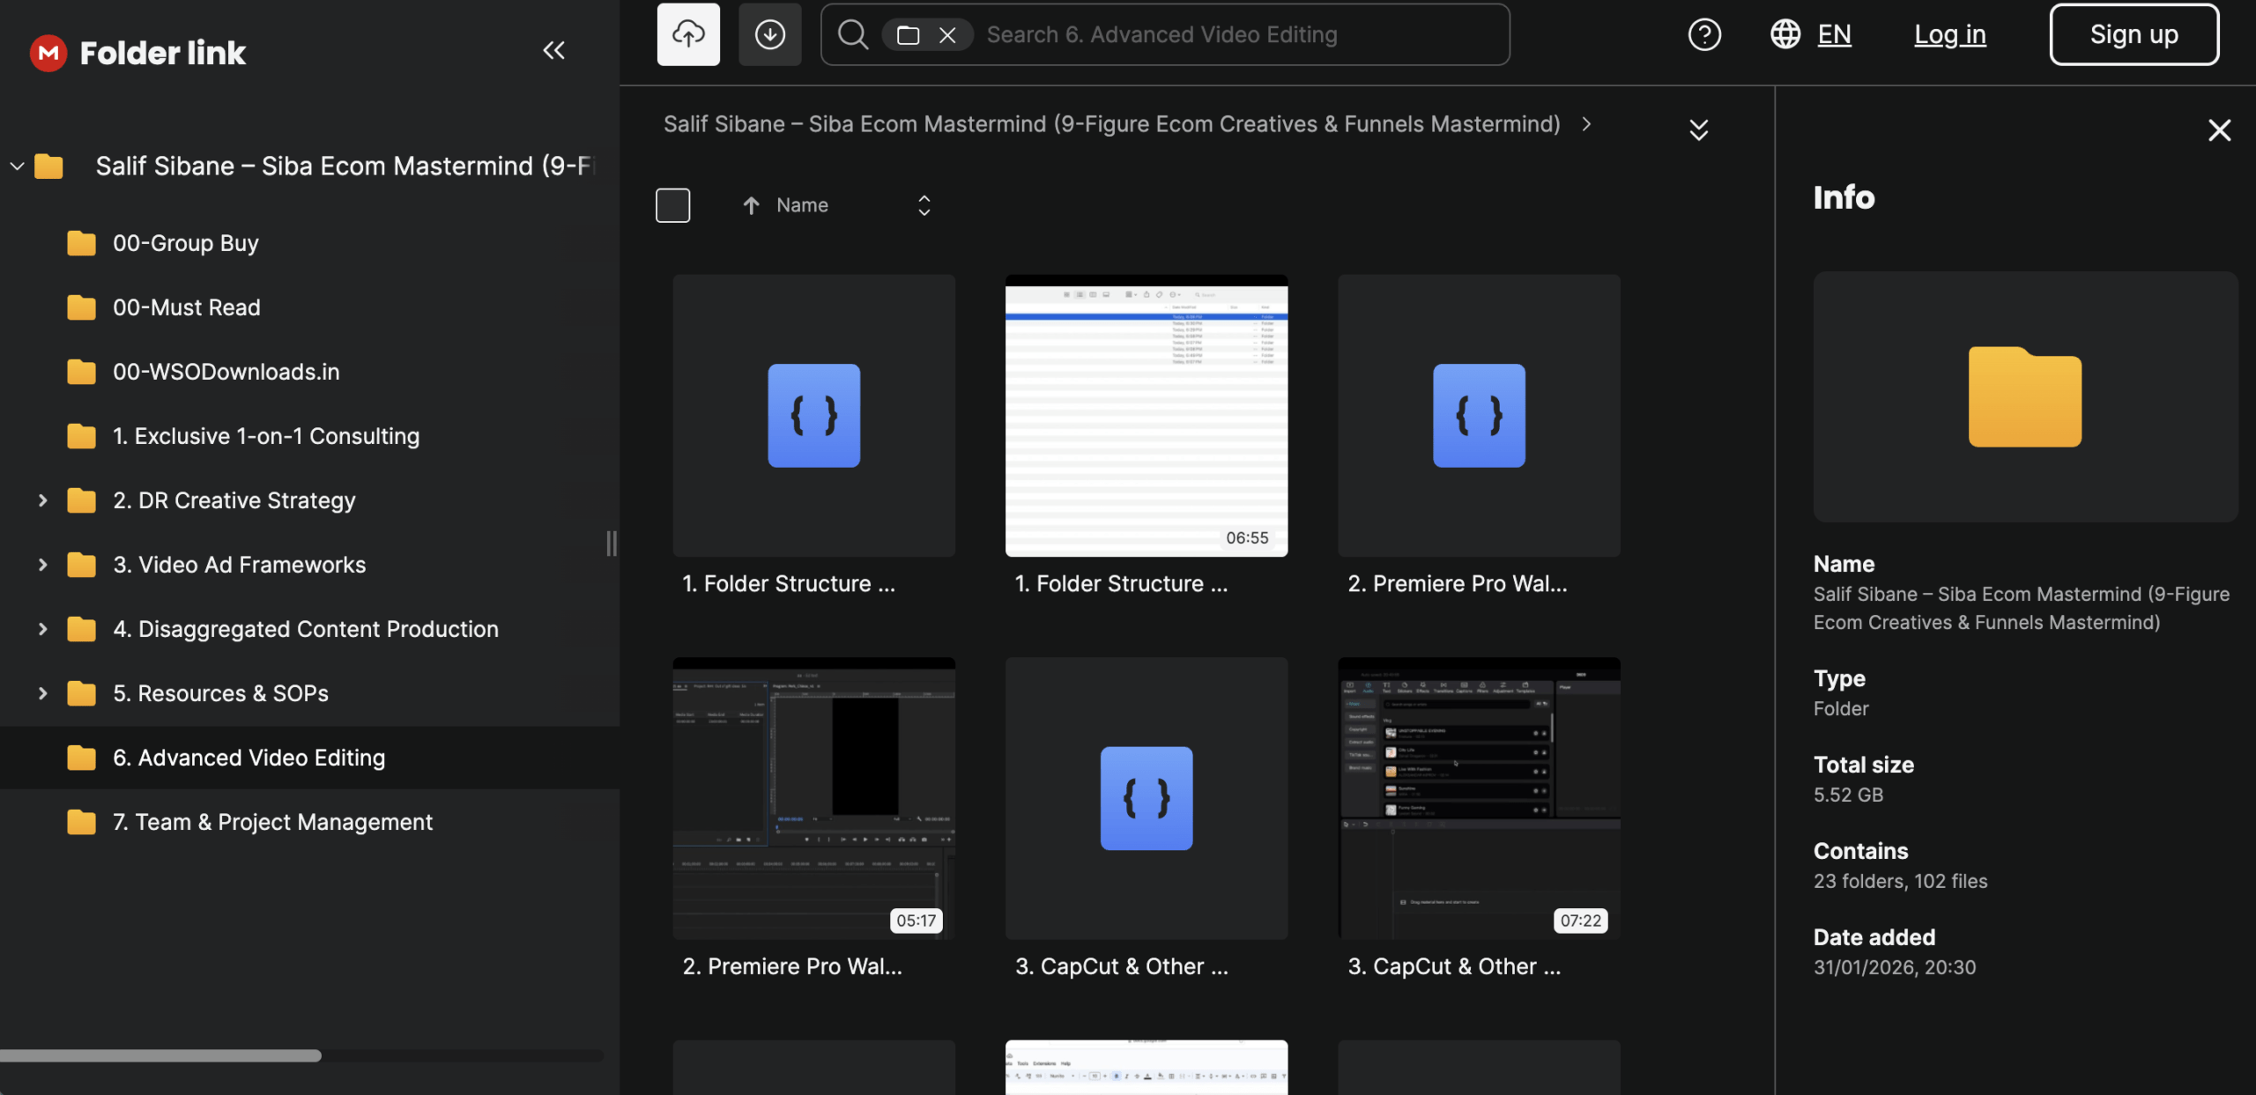Toggle sort direction arrow beside Name

(751, 205)
